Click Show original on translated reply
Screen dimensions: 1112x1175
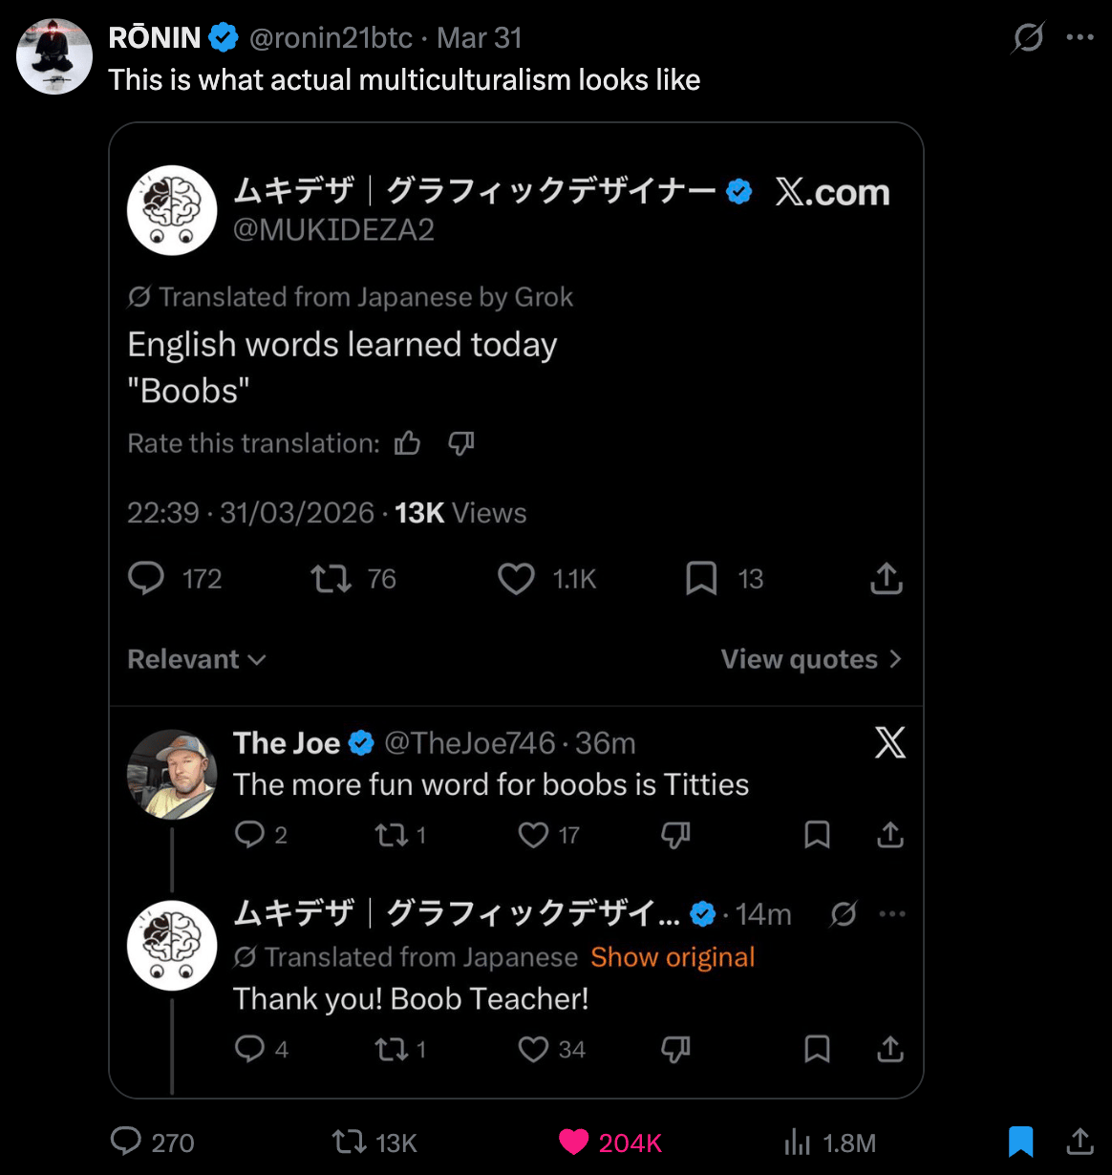pos(673,957)
